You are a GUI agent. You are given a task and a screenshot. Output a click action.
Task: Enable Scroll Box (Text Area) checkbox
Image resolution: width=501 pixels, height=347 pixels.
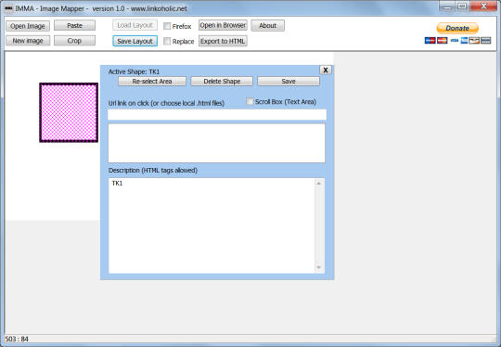(x=250, y=102)
